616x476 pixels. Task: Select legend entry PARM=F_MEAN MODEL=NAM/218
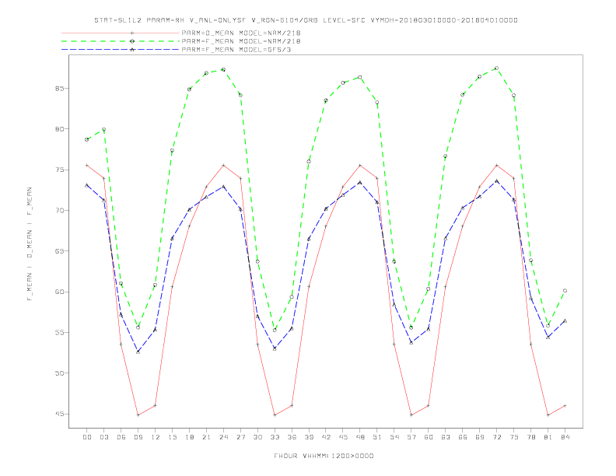pyautogui.click(x=241, y=41)
